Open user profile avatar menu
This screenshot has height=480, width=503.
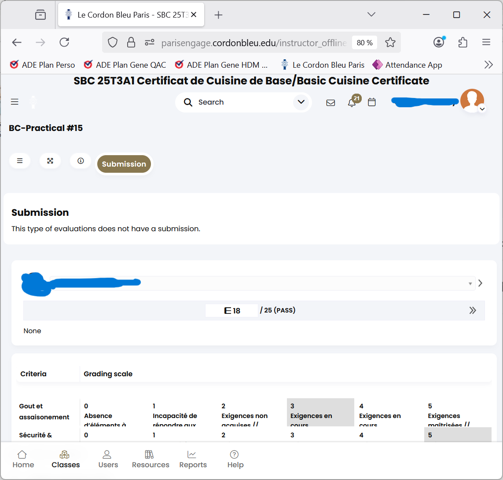pos(473,101)
